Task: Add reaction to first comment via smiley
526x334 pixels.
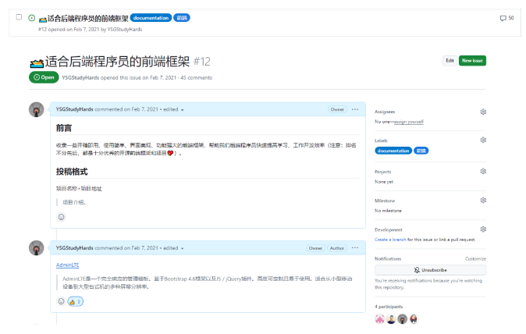Action: coord(61,217)
